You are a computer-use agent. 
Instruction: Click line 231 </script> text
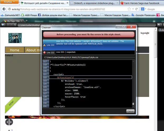59,106
